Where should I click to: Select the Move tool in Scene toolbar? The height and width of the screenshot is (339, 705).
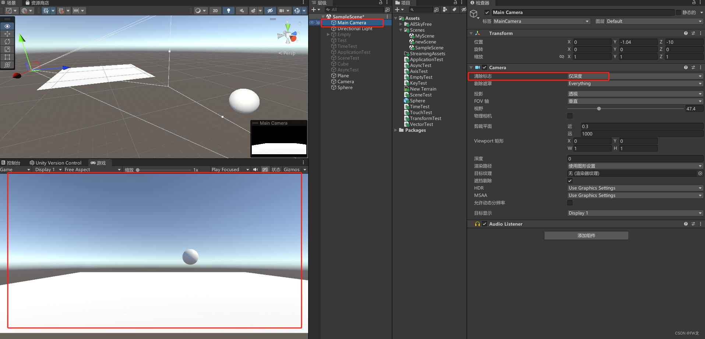(x=7, y=34)
